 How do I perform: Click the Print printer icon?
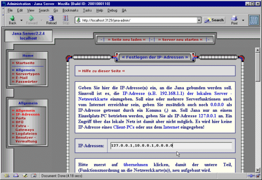234,18
